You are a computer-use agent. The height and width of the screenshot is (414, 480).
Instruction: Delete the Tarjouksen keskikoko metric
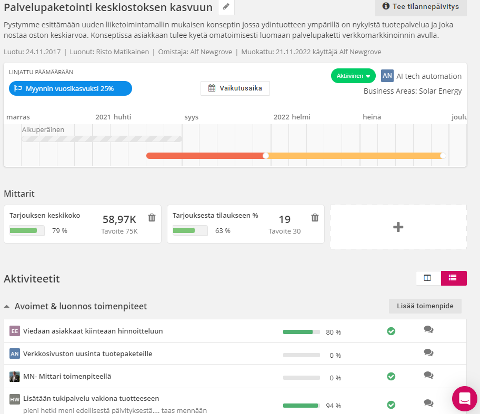tap(152, 218)
